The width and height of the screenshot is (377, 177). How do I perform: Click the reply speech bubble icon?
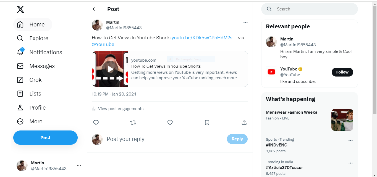point(96,122)
